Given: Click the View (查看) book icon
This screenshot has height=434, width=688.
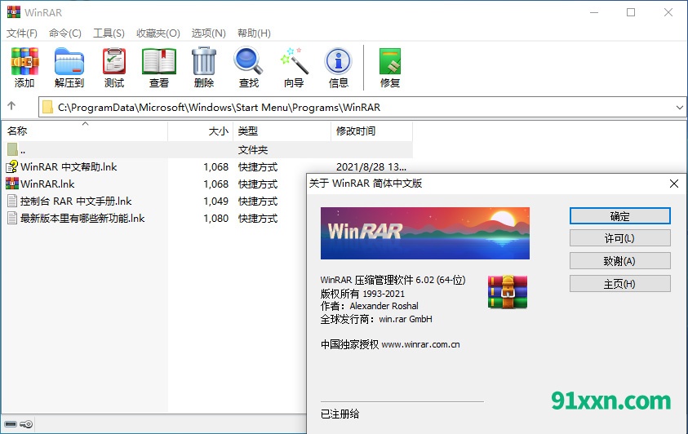Looking at the screenshot, I should (159, 62).
